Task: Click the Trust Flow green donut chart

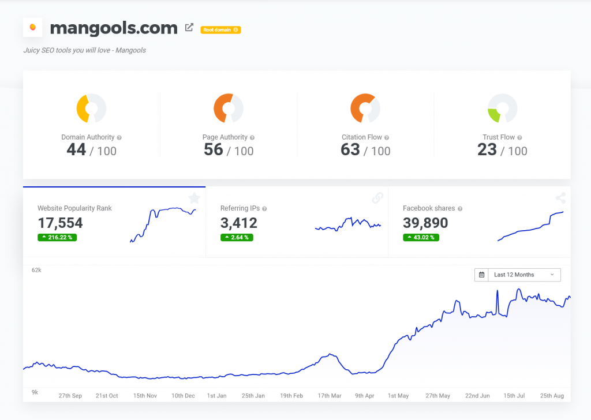Action: (x=502, y=108)
